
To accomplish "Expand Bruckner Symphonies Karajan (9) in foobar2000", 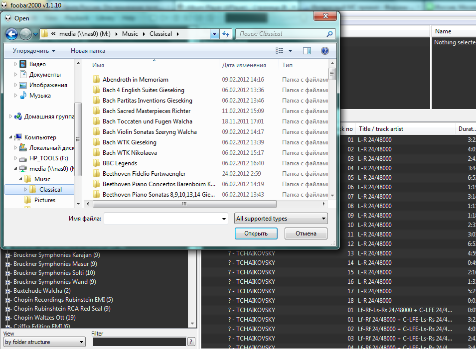I will coord(7,255).
